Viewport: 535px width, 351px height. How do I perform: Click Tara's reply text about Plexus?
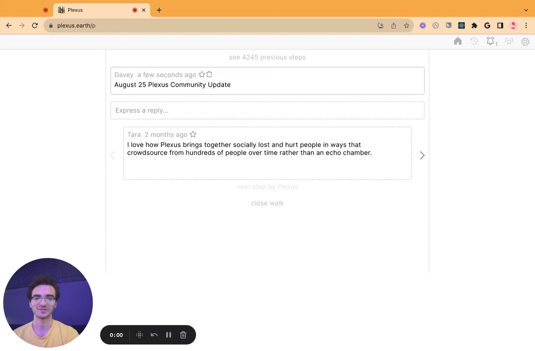tap(250, 149)
